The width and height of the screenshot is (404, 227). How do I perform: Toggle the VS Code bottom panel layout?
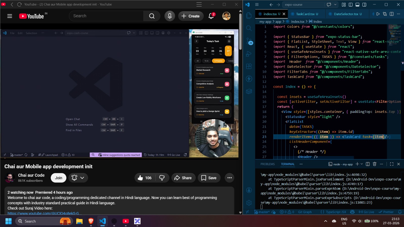357,5
